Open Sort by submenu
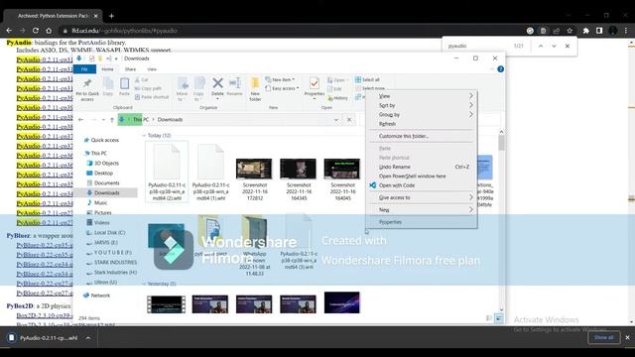 (x=421, y=105)
